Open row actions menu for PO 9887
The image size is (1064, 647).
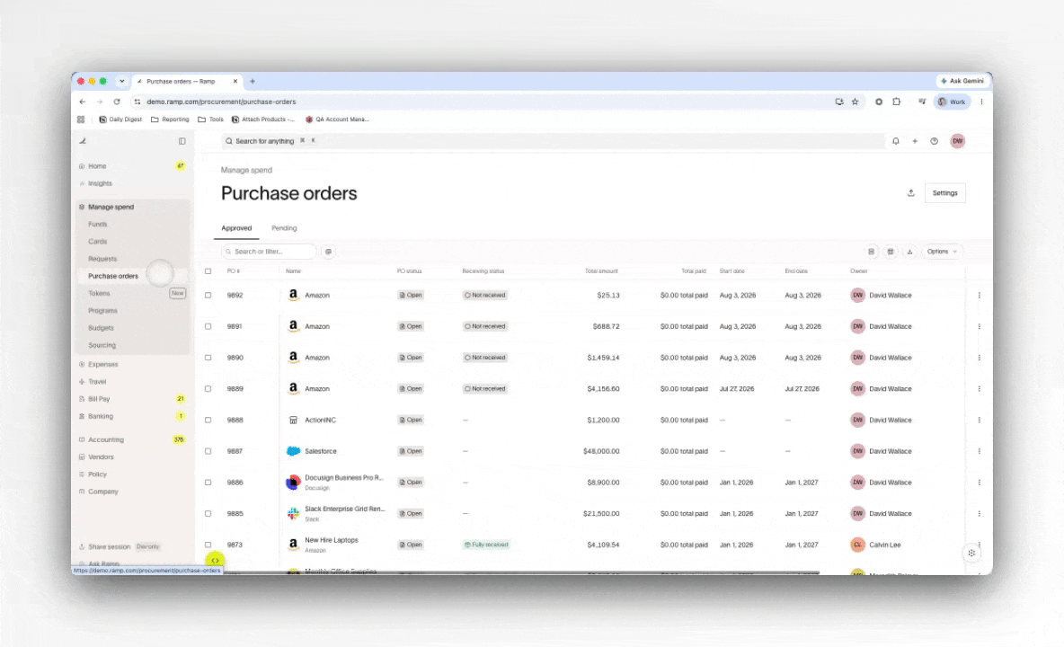click(x=980, y=451)
